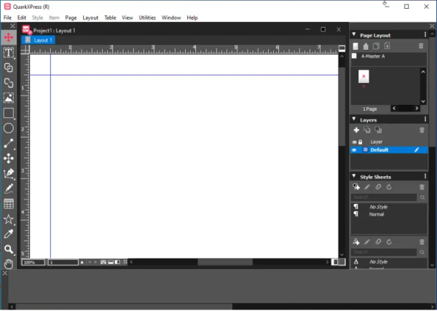Toggle lock icon in Layers column header
The image size is (437, 311).
(361, 142)
